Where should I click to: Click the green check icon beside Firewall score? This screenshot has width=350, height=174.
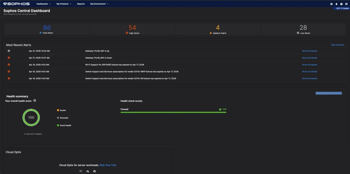click(x=220, y=110)
